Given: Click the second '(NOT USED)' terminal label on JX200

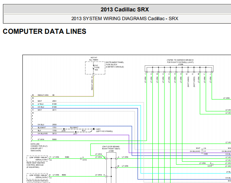Looking at the screenshot, I should click(194, 82).
